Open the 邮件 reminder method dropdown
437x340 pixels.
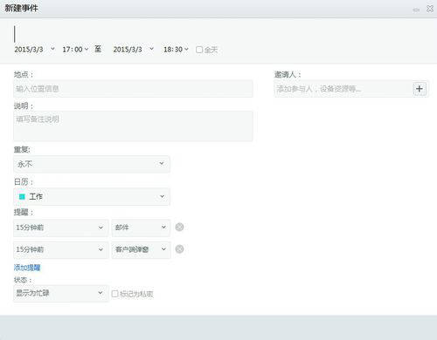point(141,228)
